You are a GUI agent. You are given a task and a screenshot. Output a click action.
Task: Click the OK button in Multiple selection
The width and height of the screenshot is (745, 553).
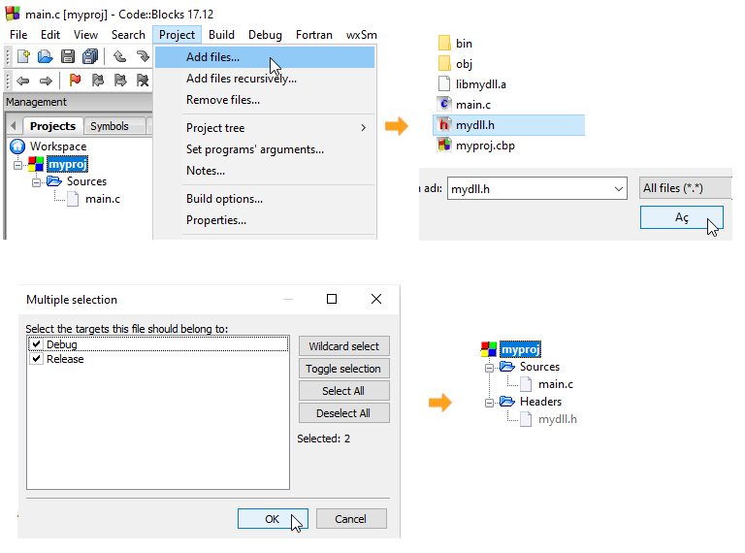[273, 519]
